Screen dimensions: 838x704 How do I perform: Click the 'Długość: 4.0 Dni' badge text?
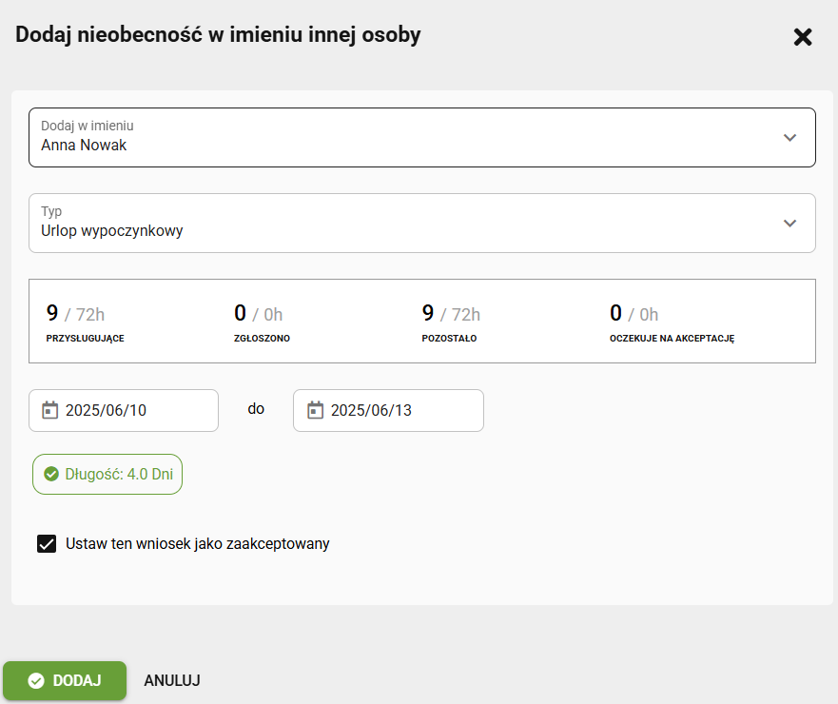(119, 474)
